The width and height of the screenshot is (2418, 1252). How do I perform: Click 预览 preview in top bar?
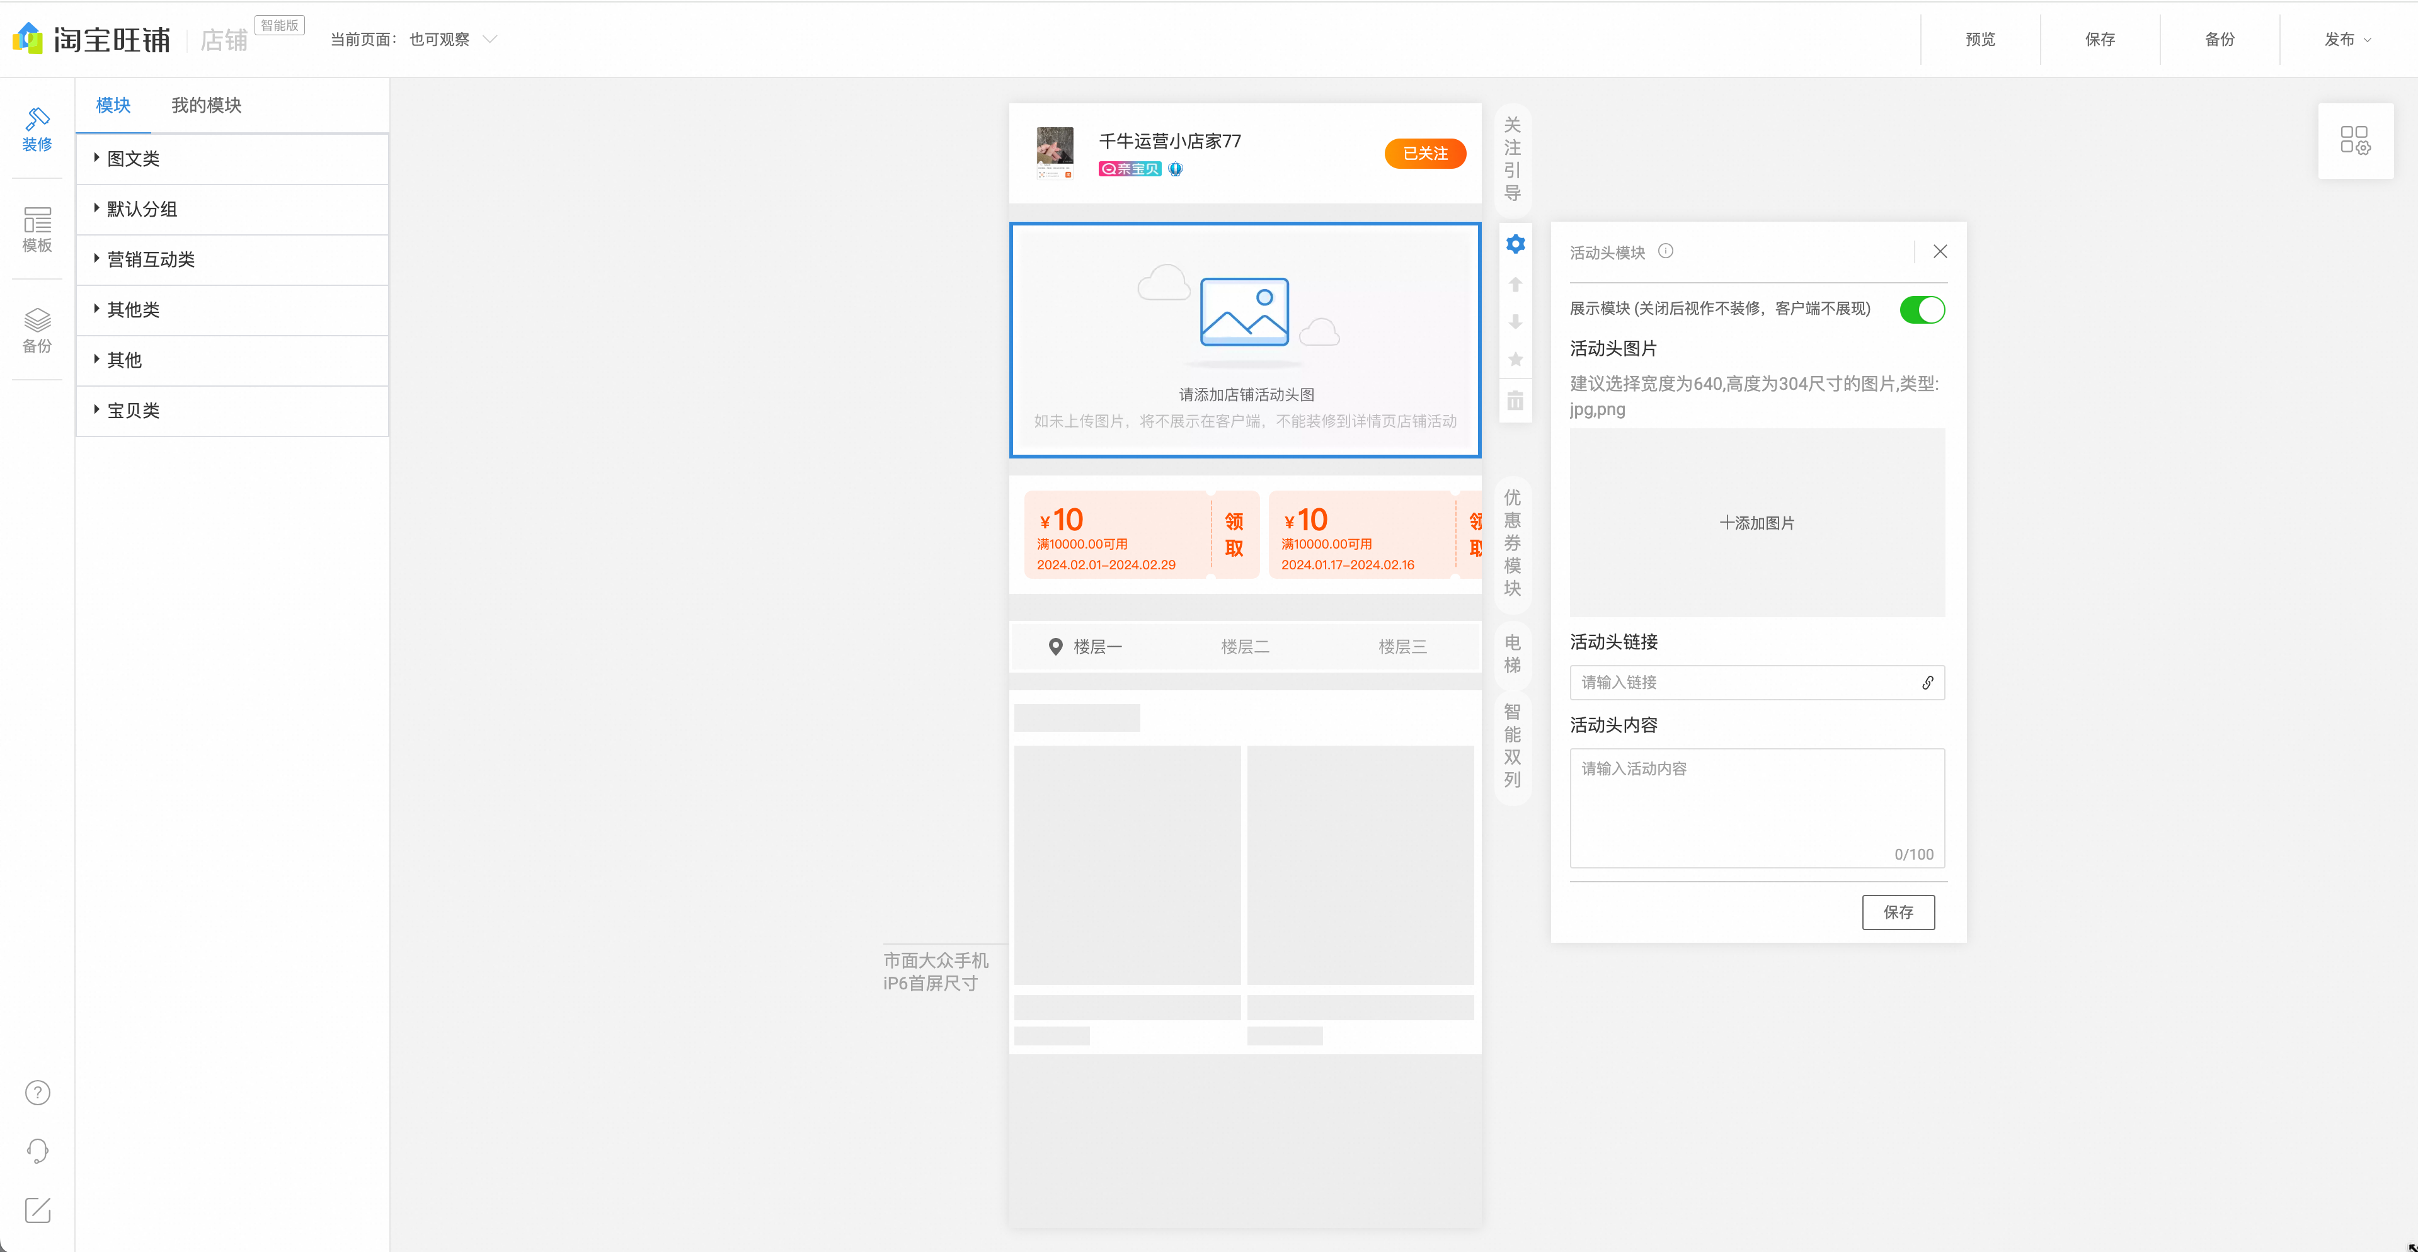point(1981,40)
